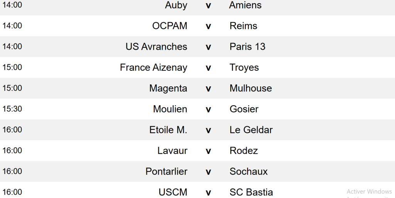Select the Gosier away team
This screenshot has width=395, height=198.
244,109
